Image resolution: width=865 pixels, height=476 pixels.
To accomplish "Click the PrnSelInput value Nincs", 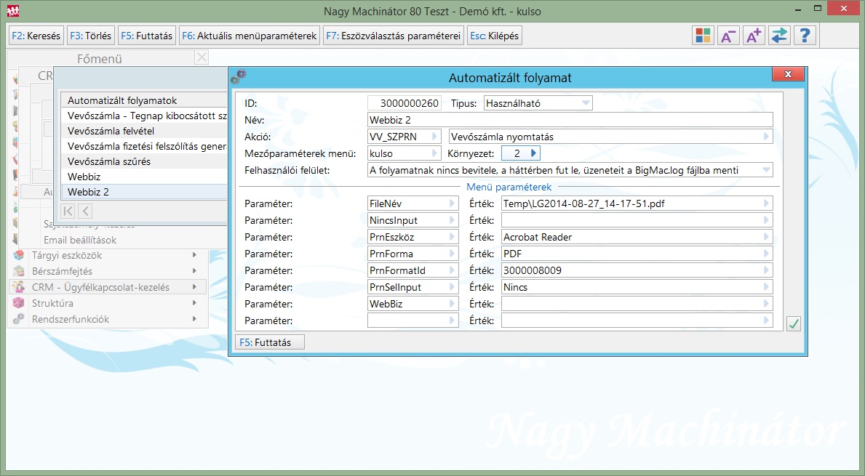I will point(637,287).
